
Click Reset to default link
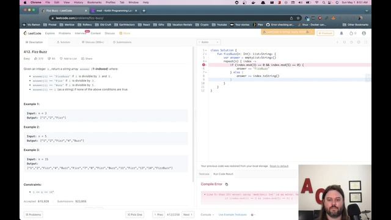pos(279,166)
